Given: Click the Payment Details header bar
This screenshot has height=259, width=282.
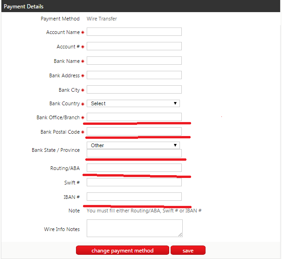Looking at the screenshot, I should click(x=141, y=7).
